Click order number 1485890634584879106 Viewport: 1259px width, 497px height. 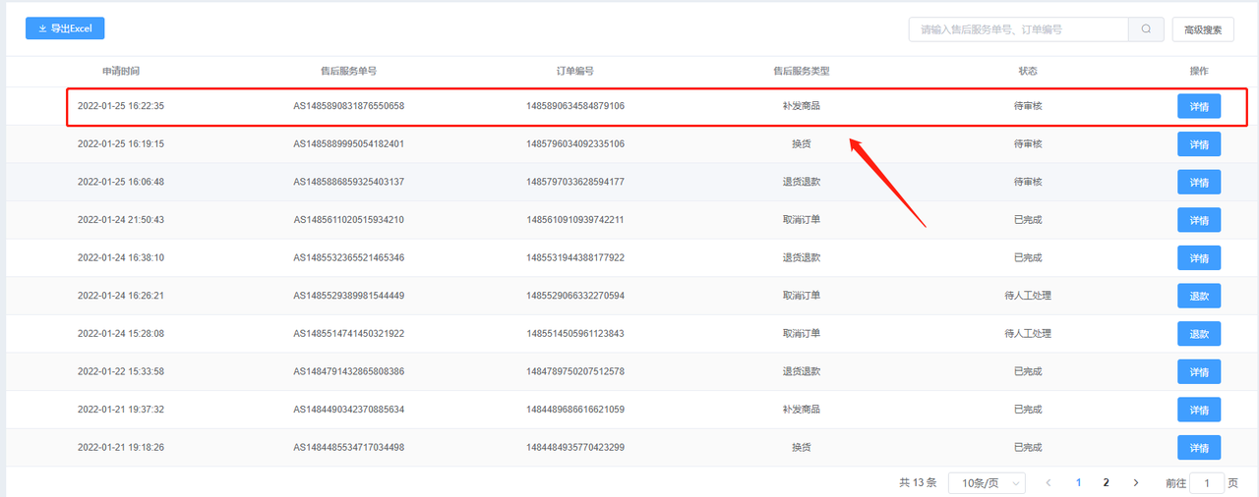[x=575, y=106]
